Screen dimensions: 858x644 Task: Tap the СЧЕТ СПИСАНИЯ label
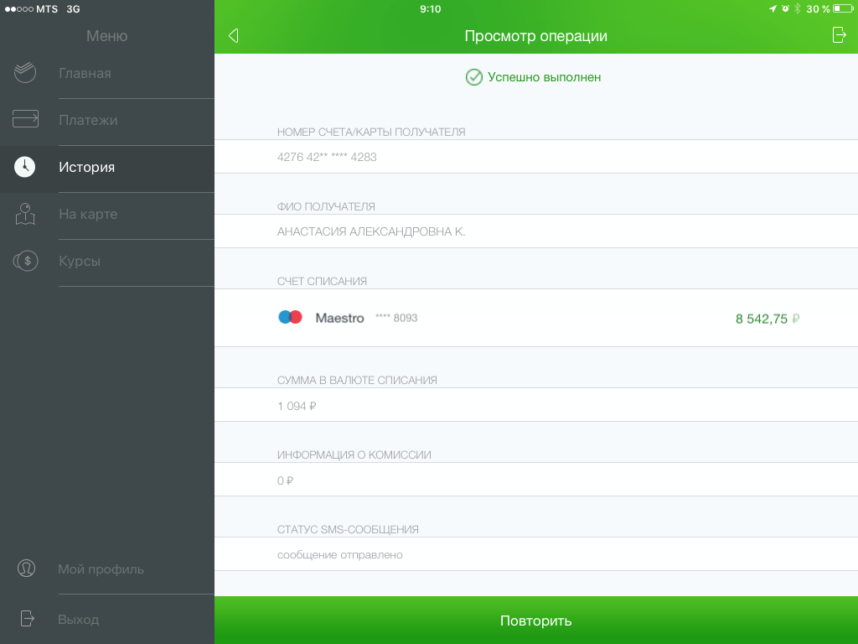coord(322,281)
